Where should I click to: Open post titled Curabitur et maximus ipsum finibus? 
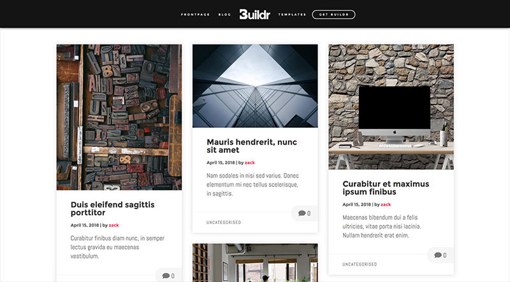386,188
